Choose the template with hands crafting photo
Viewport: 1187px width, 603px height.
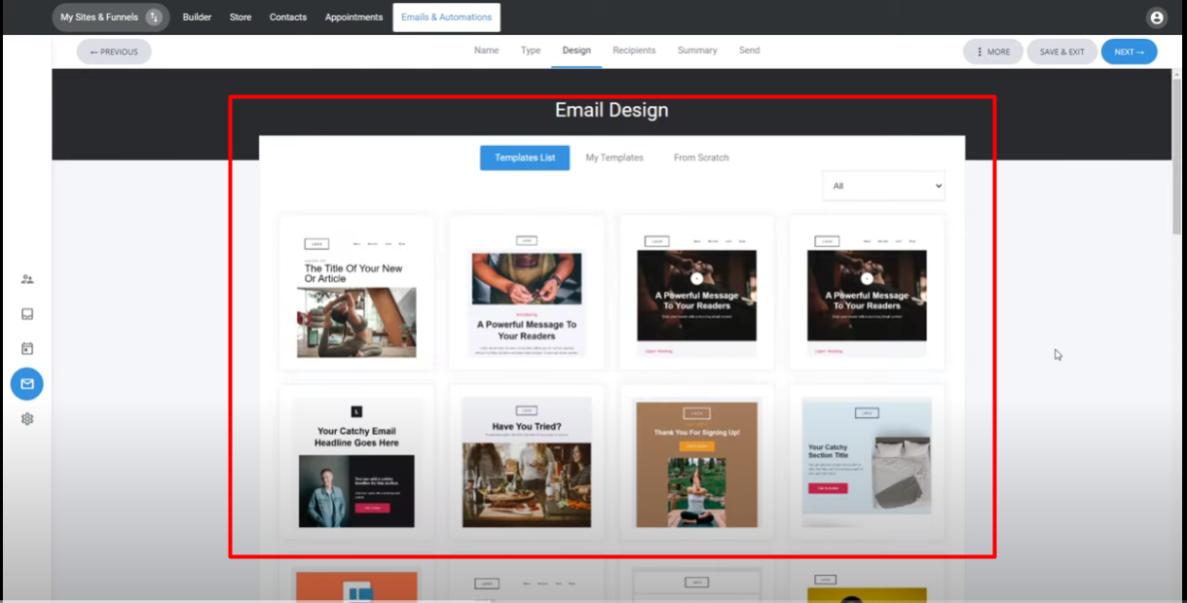tap(527, 293)
